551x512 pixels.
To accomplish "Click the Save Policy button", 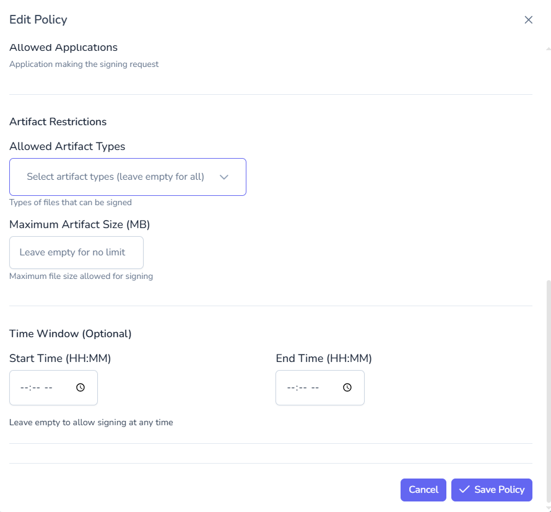I will click(x=492, y=490).
